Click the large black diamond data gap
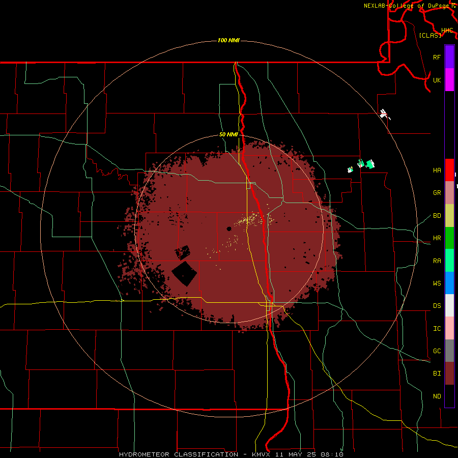 (x=184, y=273)
